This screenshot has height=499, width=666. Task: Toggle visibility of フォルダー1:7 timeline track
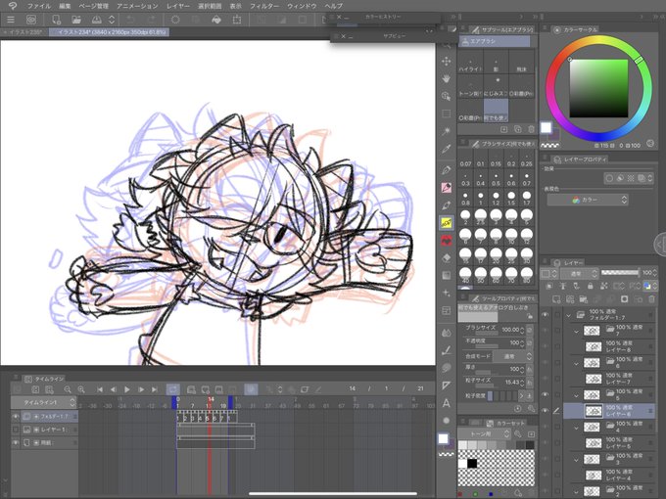point(16,417)
